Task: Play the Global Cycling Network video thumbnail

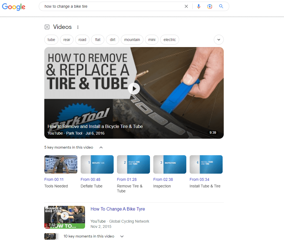Action: pos(65,217)
